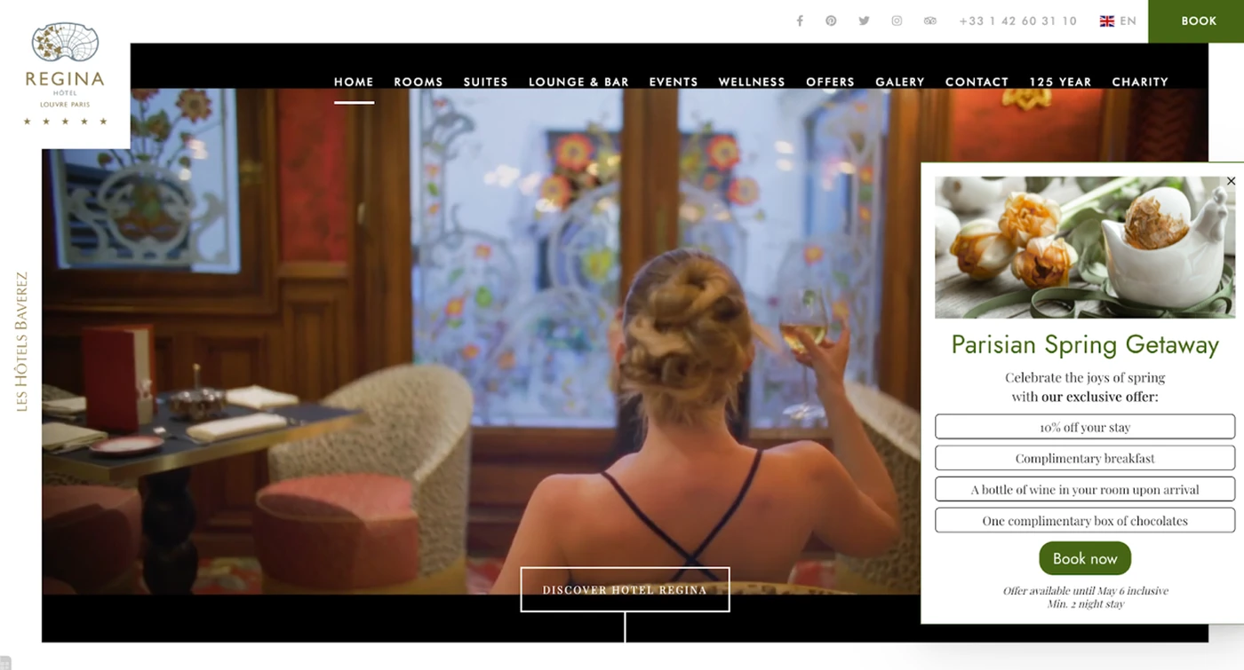Viewport: 1244px width, 670px height.
Task: Go to the HOME menu item
Action: [354, 82]
